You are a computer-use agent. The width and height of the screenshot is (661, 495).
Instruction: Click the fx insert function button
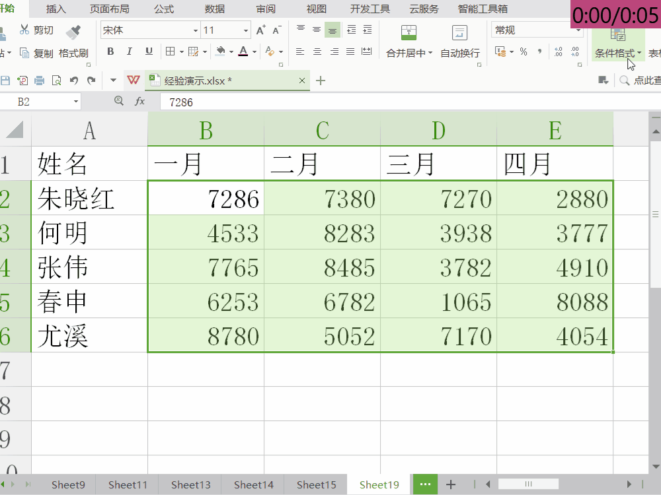point(139,101)
